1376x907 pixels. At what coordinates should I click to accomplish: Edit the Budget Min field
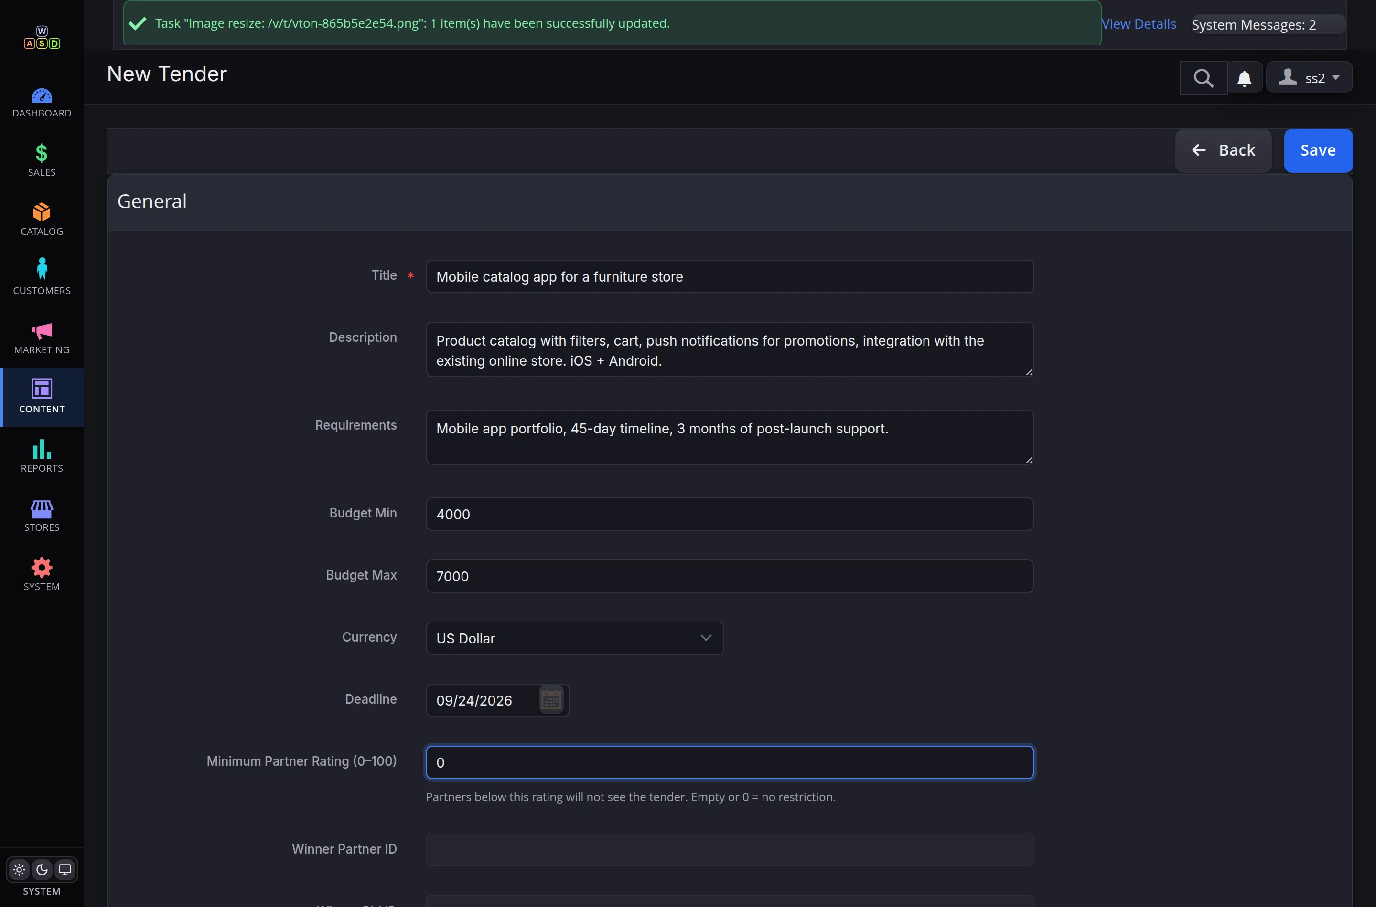(730, 514)
